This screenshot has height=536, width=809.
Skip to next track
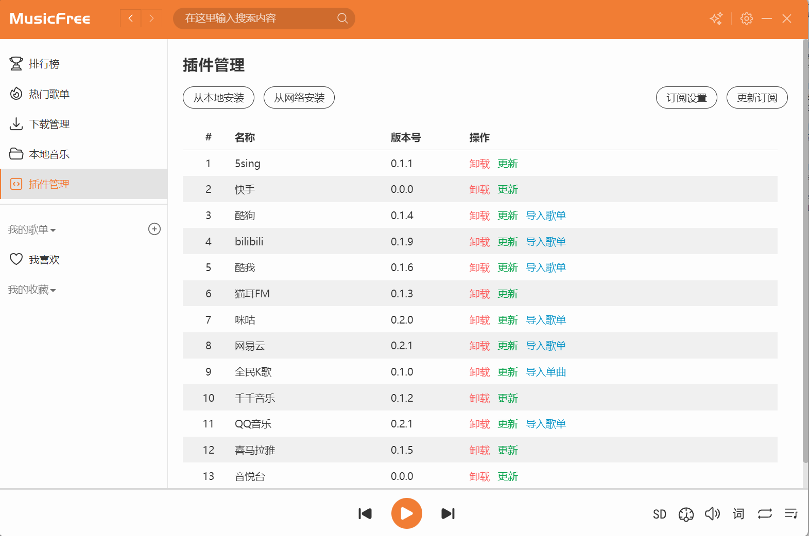[x=448, y=513]
